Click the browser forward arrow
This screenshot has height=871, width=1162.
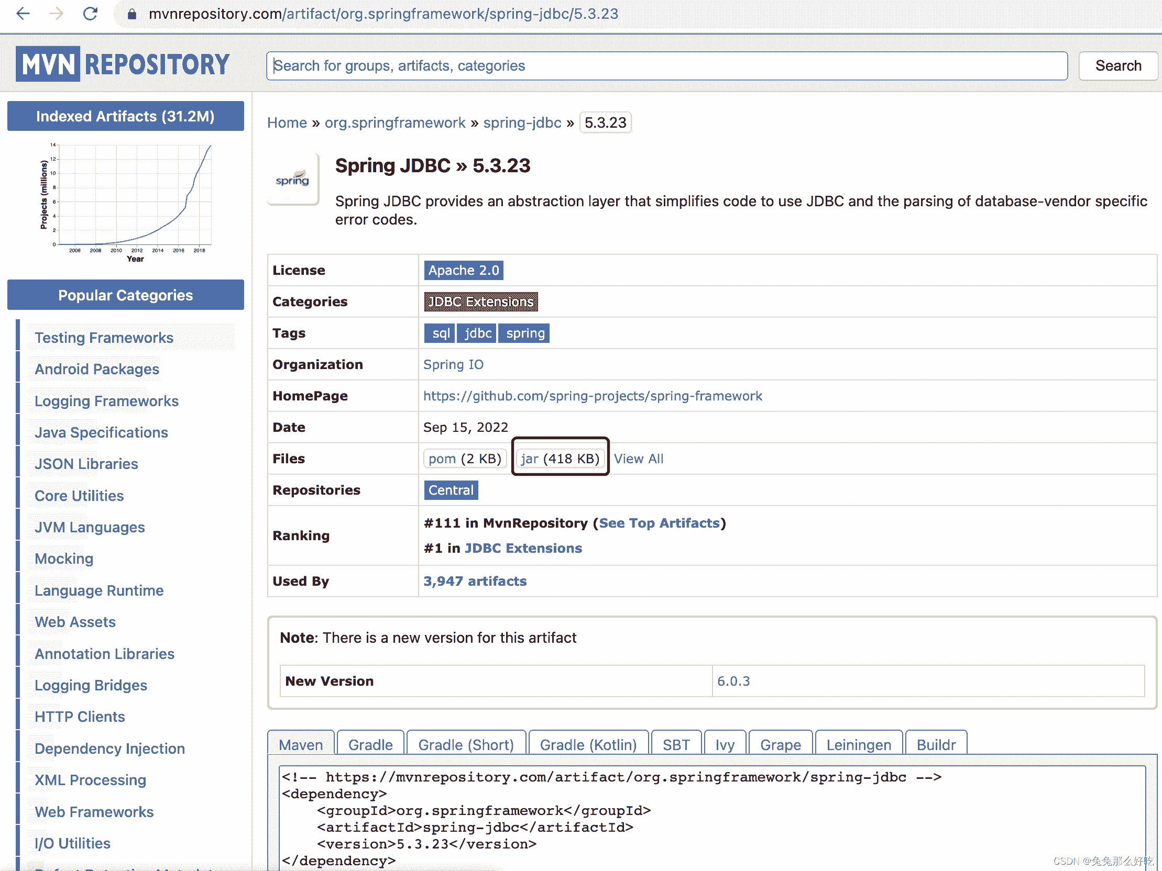point(56,14)
